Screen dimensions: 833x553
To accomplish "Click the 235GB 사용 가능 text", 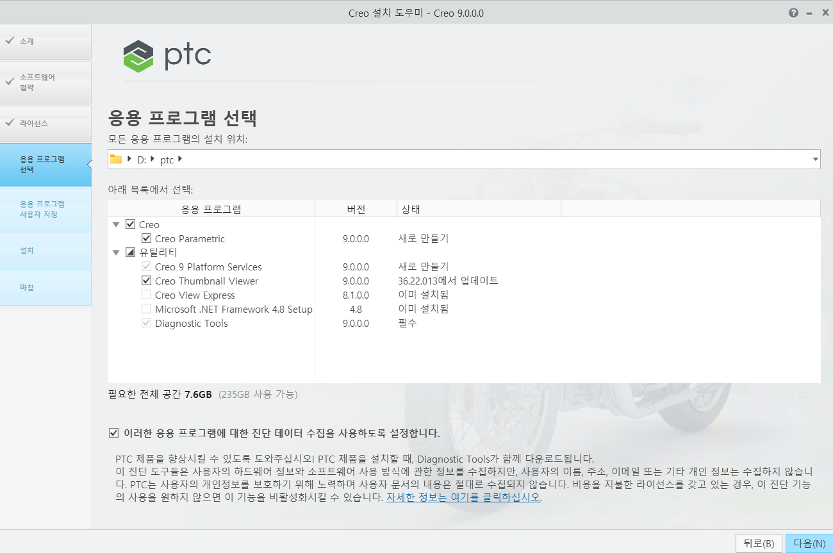I will pos(258,394).
